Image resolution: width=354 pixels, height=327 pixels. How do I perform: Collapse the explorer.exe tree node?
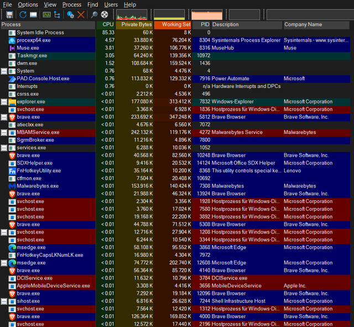tap(4, 102)
